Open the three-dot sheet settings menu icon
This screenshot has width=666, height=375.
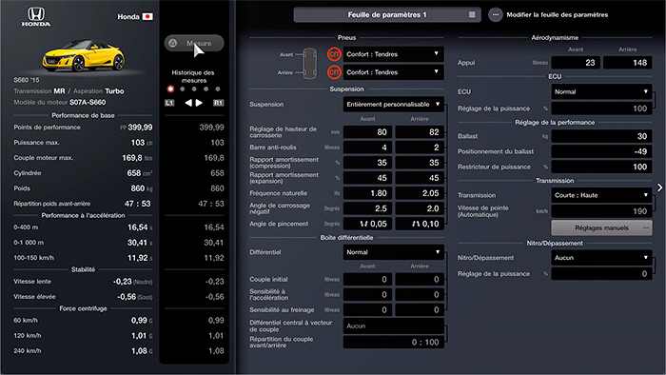pos(496,15)
